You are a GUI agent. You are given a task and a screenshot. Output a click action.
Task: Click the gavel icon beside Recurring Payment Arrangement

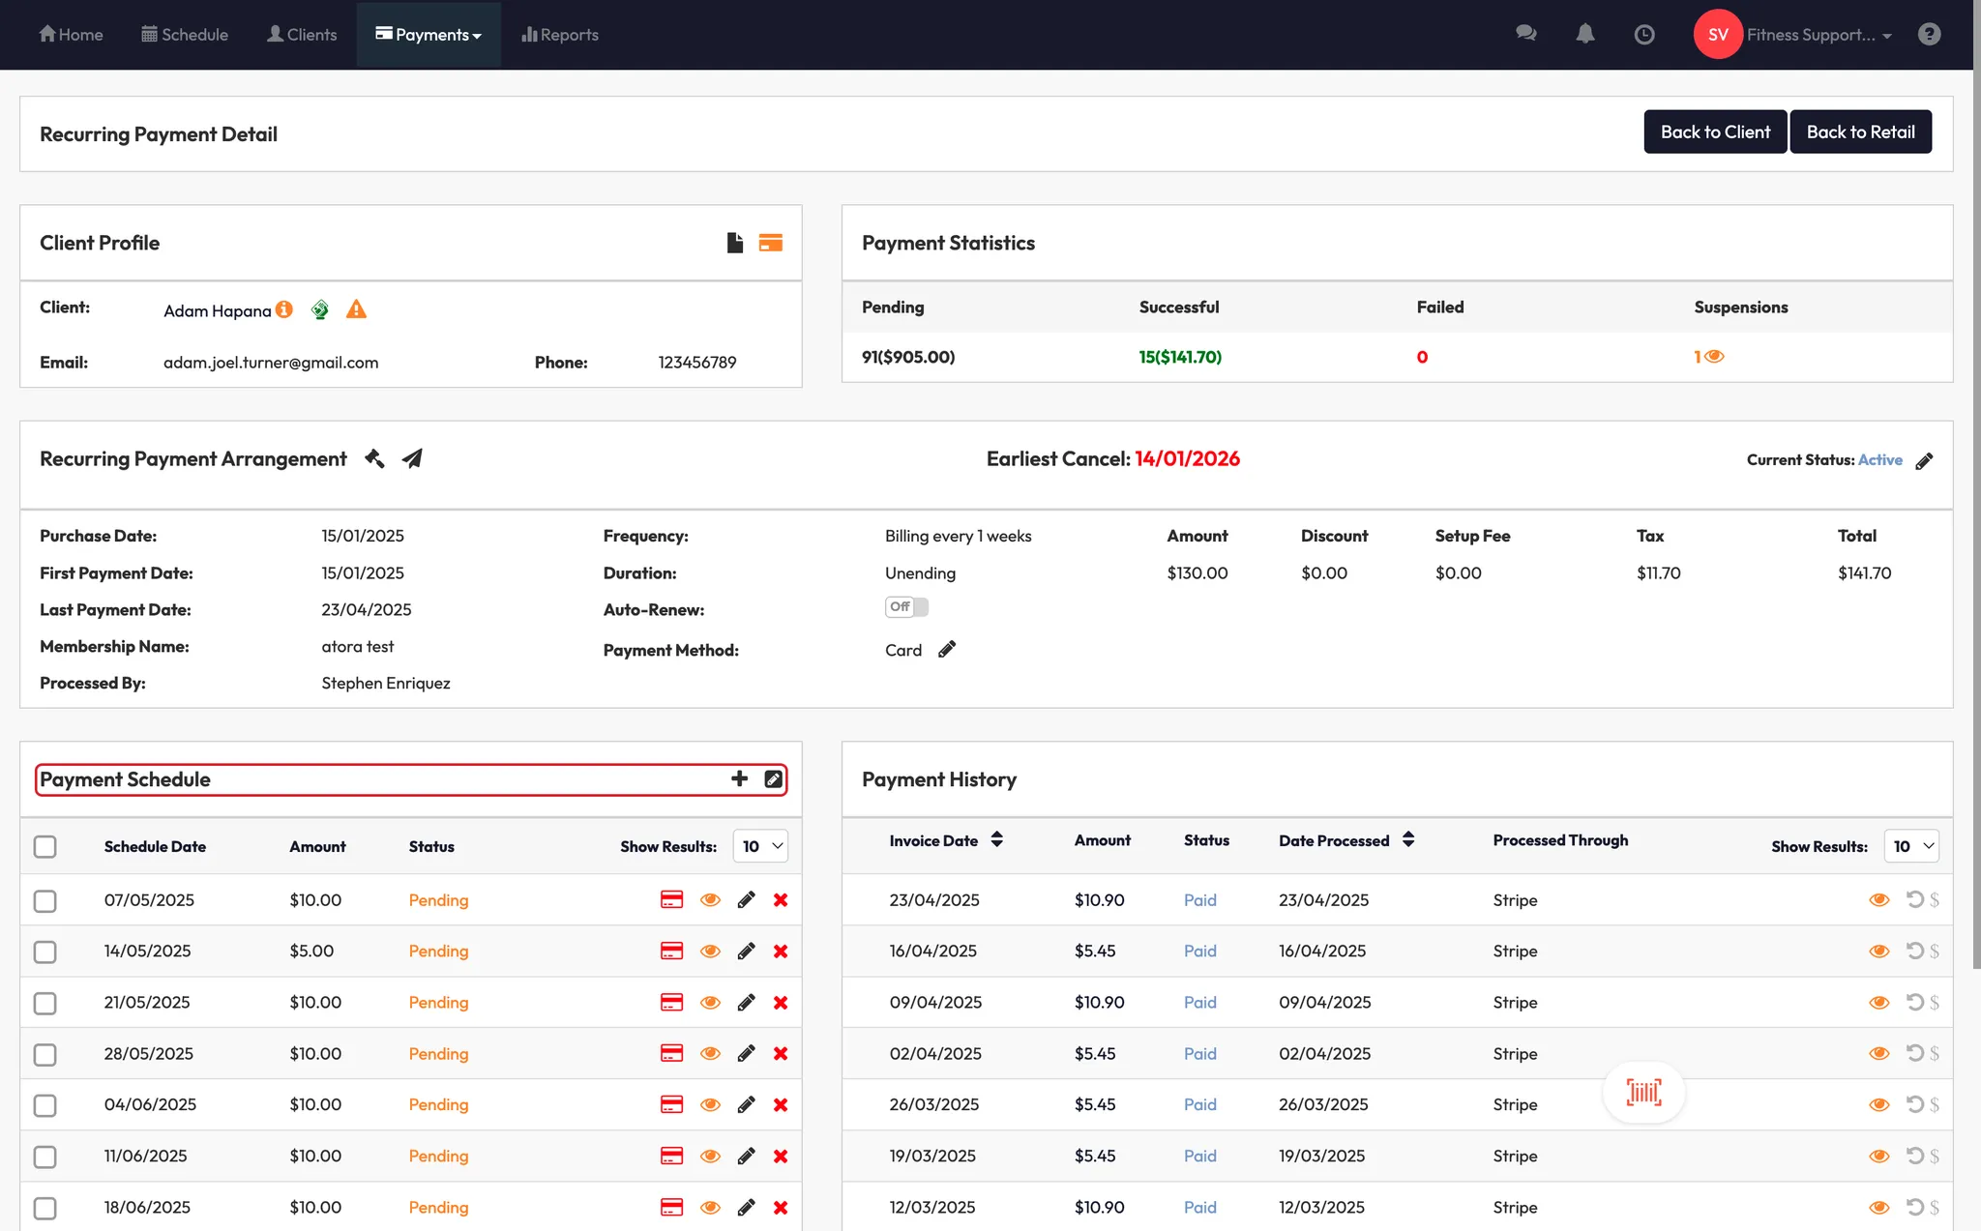click(374, 458)
